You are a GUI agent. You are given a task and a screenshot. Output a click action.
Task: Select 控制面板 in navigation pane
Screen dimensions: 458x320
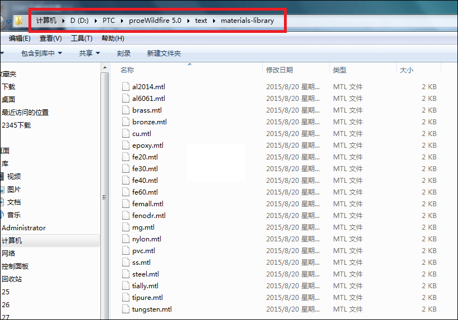point(15,266)
